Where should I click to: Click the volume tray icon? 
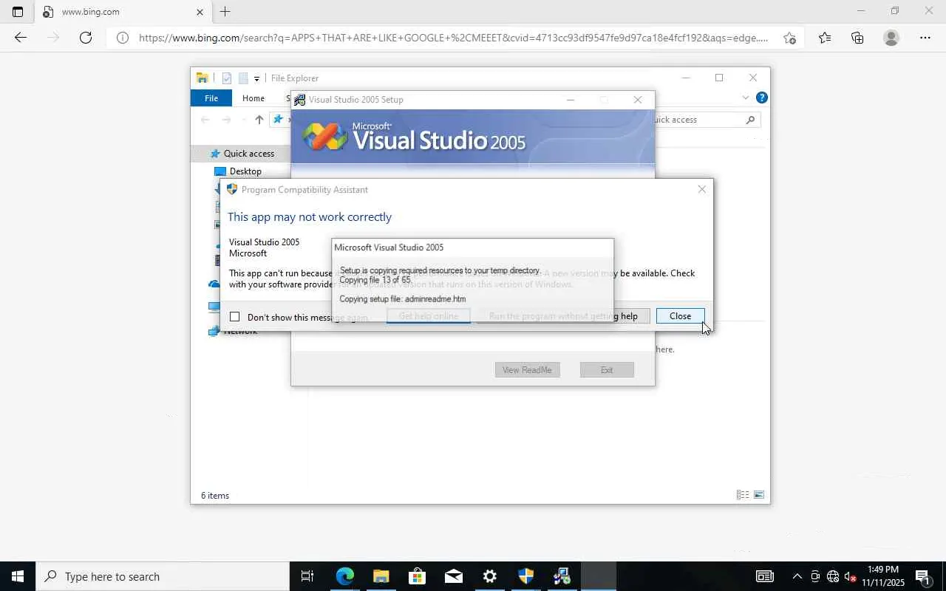850,576
